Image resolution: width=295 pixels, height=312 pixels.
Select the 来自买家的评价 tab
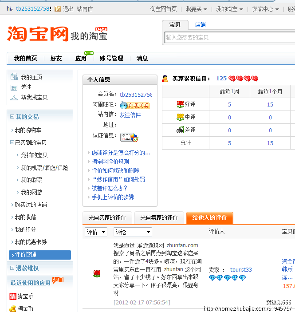click(x=107, y=217)
